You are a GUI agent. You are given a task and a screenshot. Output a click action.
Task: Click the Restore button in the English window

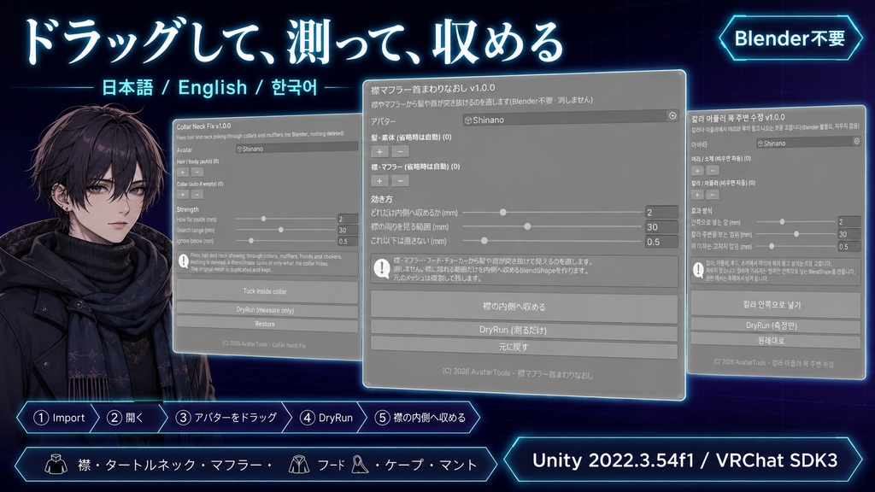pos(267,324)
